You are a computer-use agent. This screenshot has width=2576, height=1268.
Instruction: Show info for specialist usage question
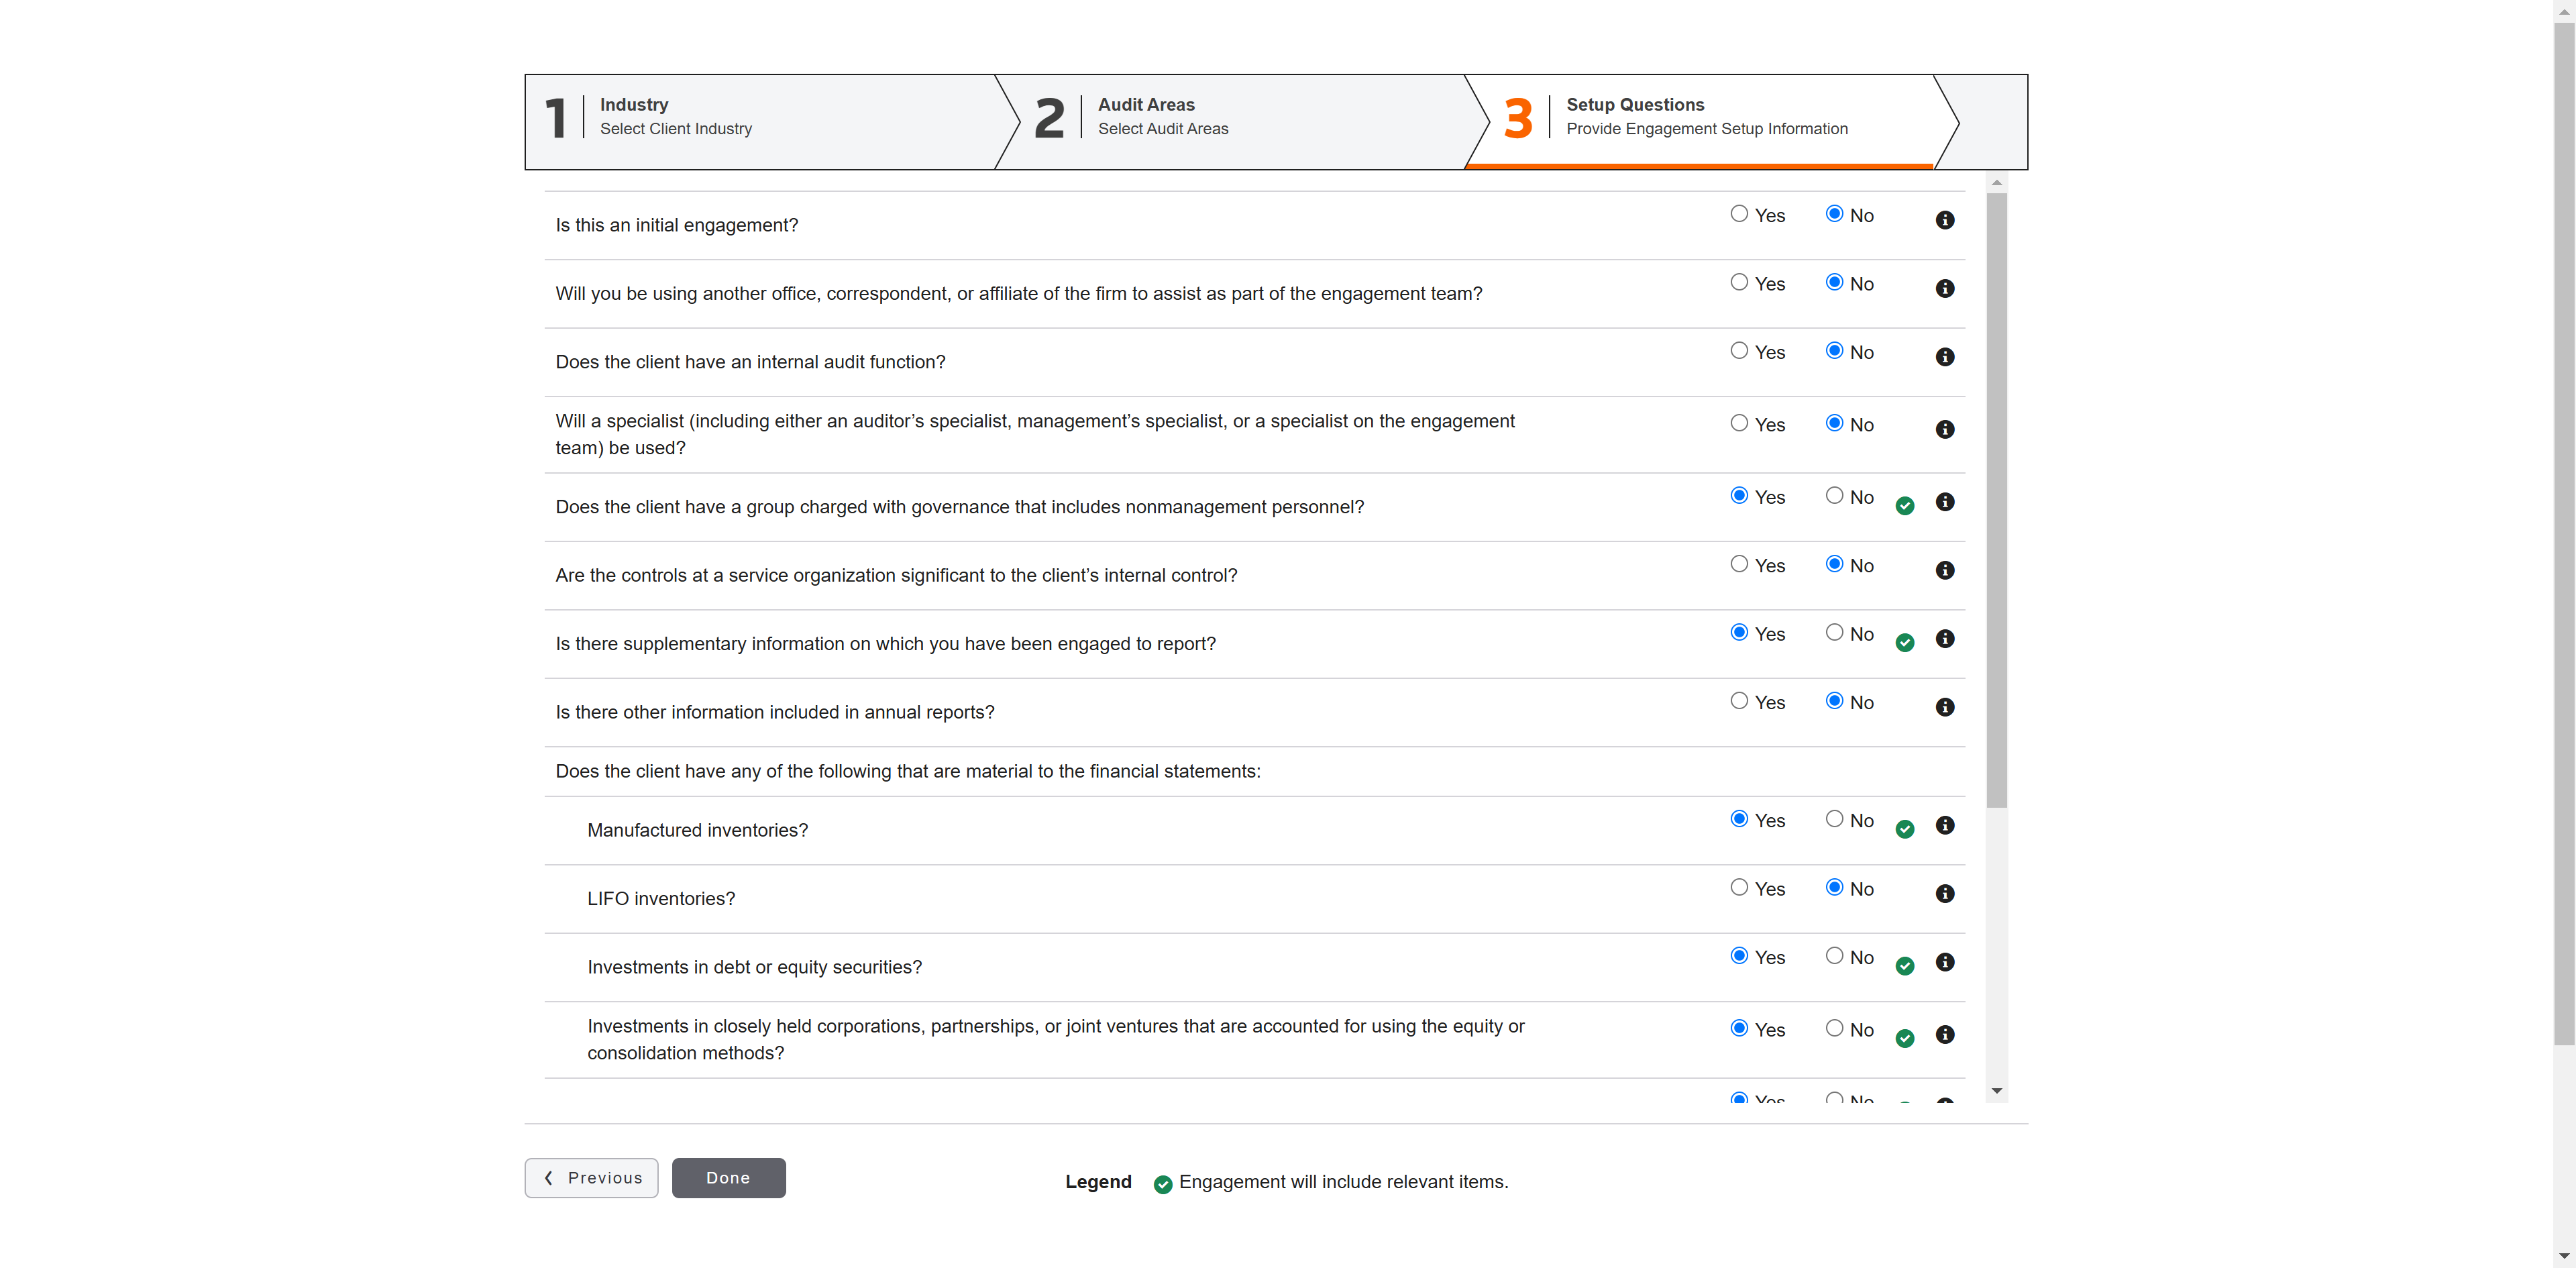click(1944, 429)
